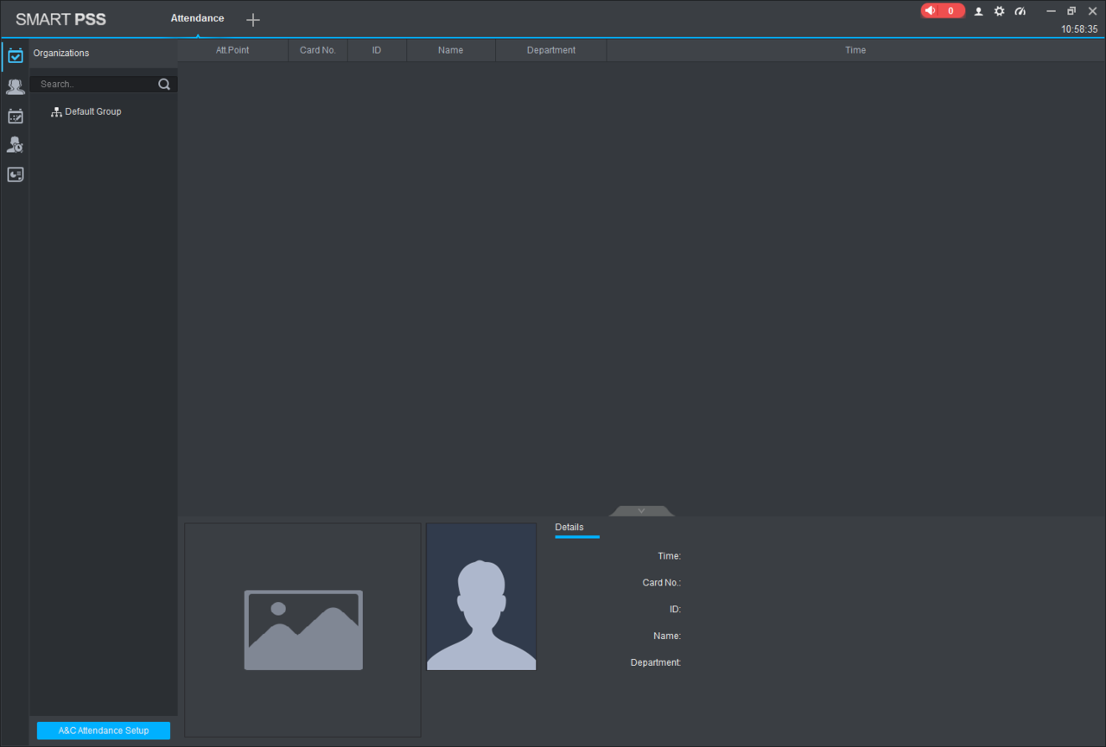Image resolution: width=1106 pixels, height=747 pixels.
Task: Add a new tab with the plus icon
Action: pyautogui.click(x=253, y=19)
